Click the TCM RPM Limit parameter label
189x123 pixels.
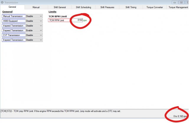60,20
